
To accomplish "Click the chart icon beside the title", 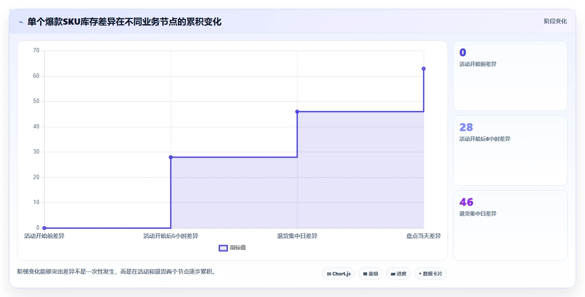I will [x=21, y=22].
